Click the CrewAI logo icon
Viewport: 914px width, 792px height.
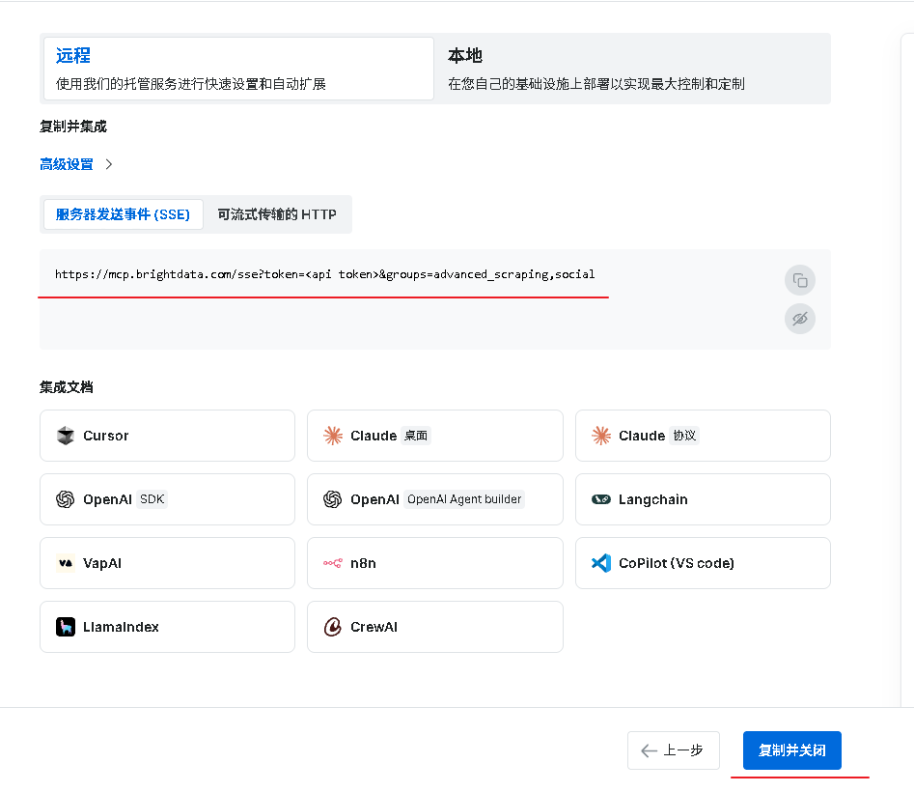(332, 627)
